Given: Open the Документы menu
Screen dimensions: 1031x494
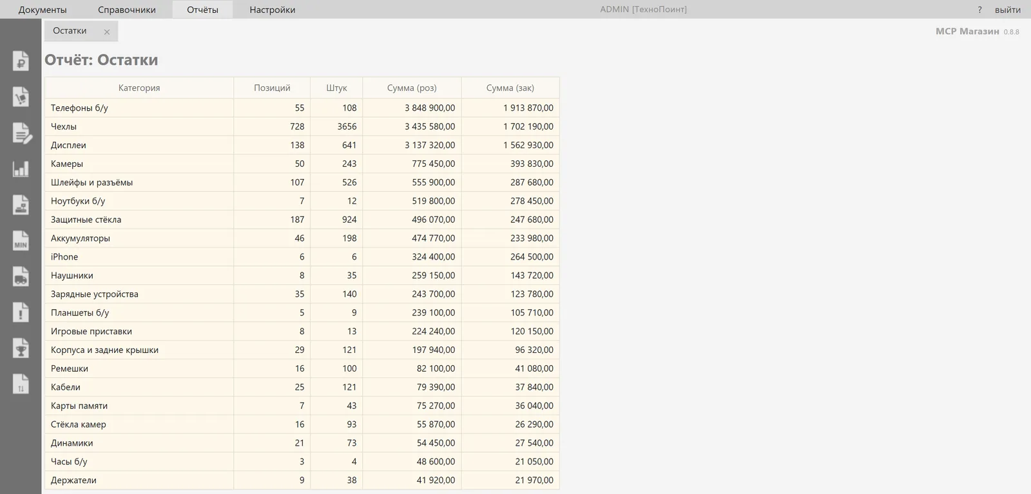Looking at the screenshot, I should coord(43,10).
